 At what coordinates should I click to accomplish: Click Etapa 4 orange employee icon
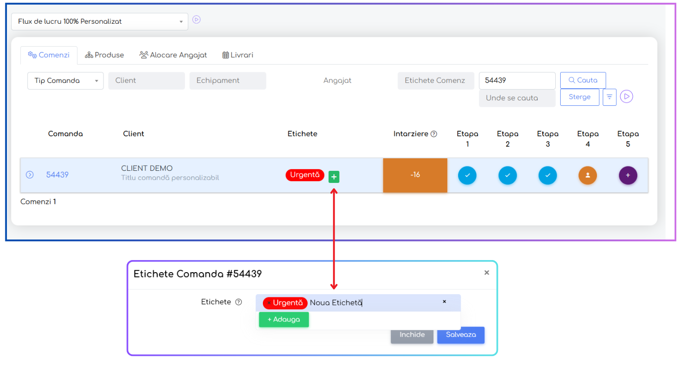coord(588,175)
